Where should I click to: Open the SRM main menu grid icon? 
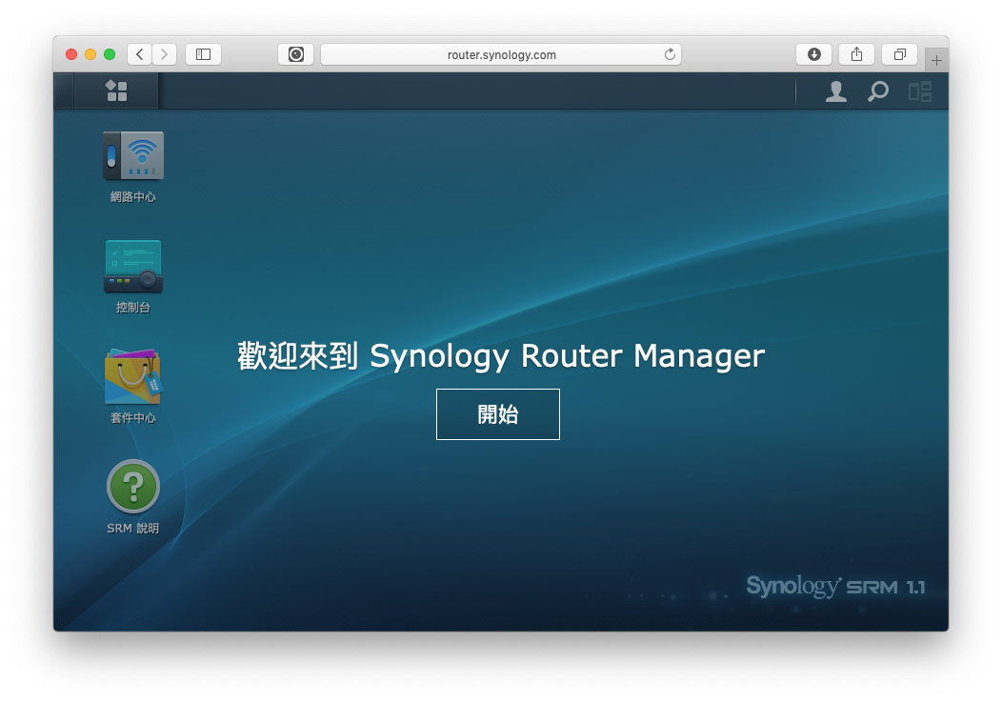tap(116, 90)
